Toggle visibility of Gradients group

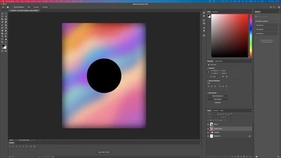pos(208,133)
